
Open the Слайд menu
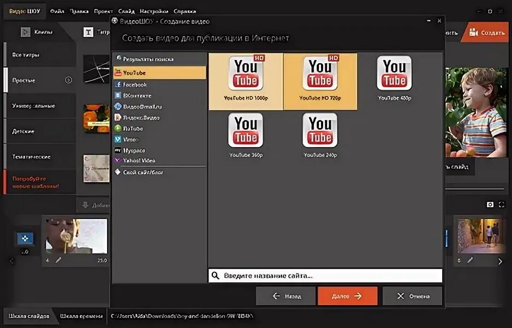click(x=127, y=11)
